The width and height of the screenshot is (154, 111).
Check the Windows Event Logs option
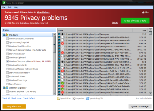[x=7, y=80]
